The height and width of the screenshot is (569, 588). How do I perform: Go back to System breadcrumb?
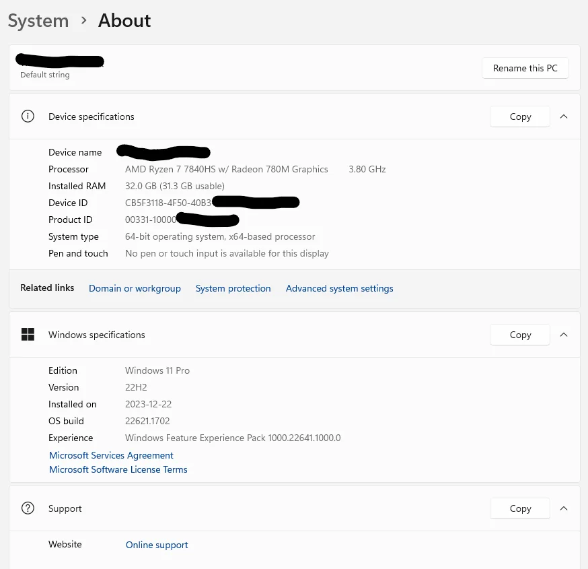click(x=38, y=21)
